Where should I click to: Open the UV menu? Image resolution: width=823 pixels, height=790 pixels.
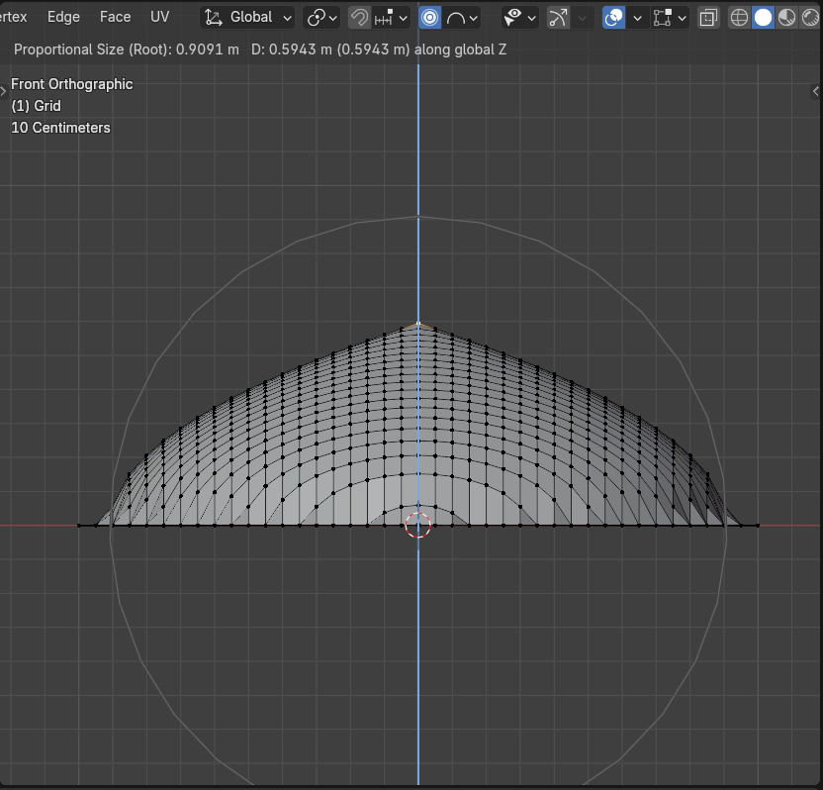[159, 17]
